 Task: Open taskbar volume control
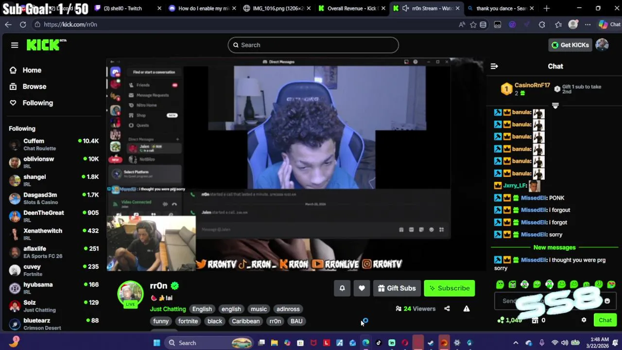coord(566,343)
